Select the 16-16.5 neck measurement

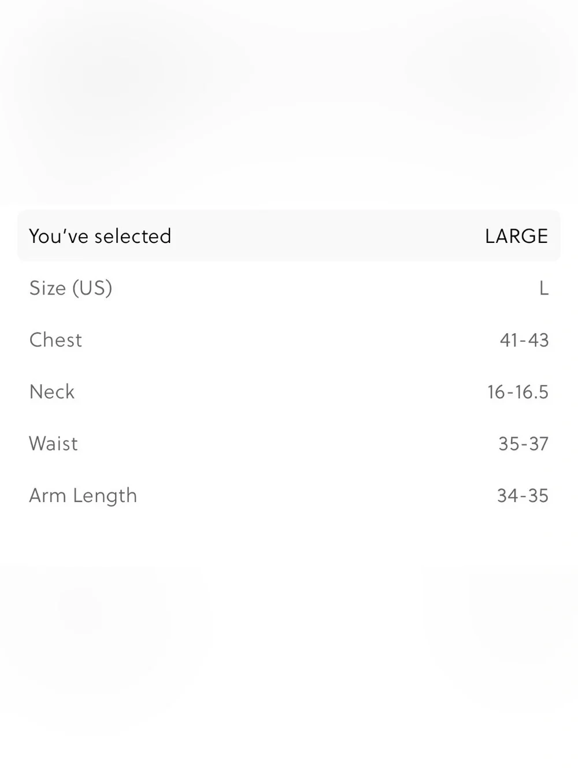(x=518, y=392)
